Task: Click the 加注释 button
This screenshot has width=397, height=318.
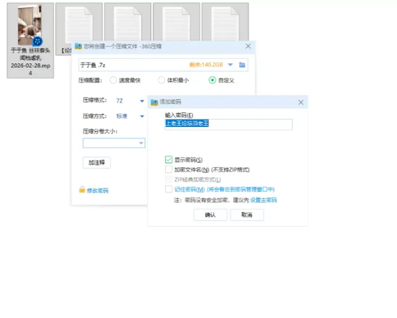Action: coord(96,163)
